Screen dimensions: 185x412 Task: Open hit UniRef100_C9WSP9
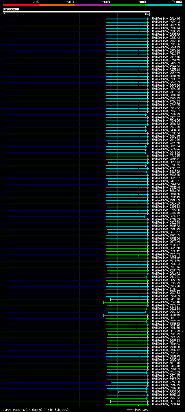click(x=166, y=34)
